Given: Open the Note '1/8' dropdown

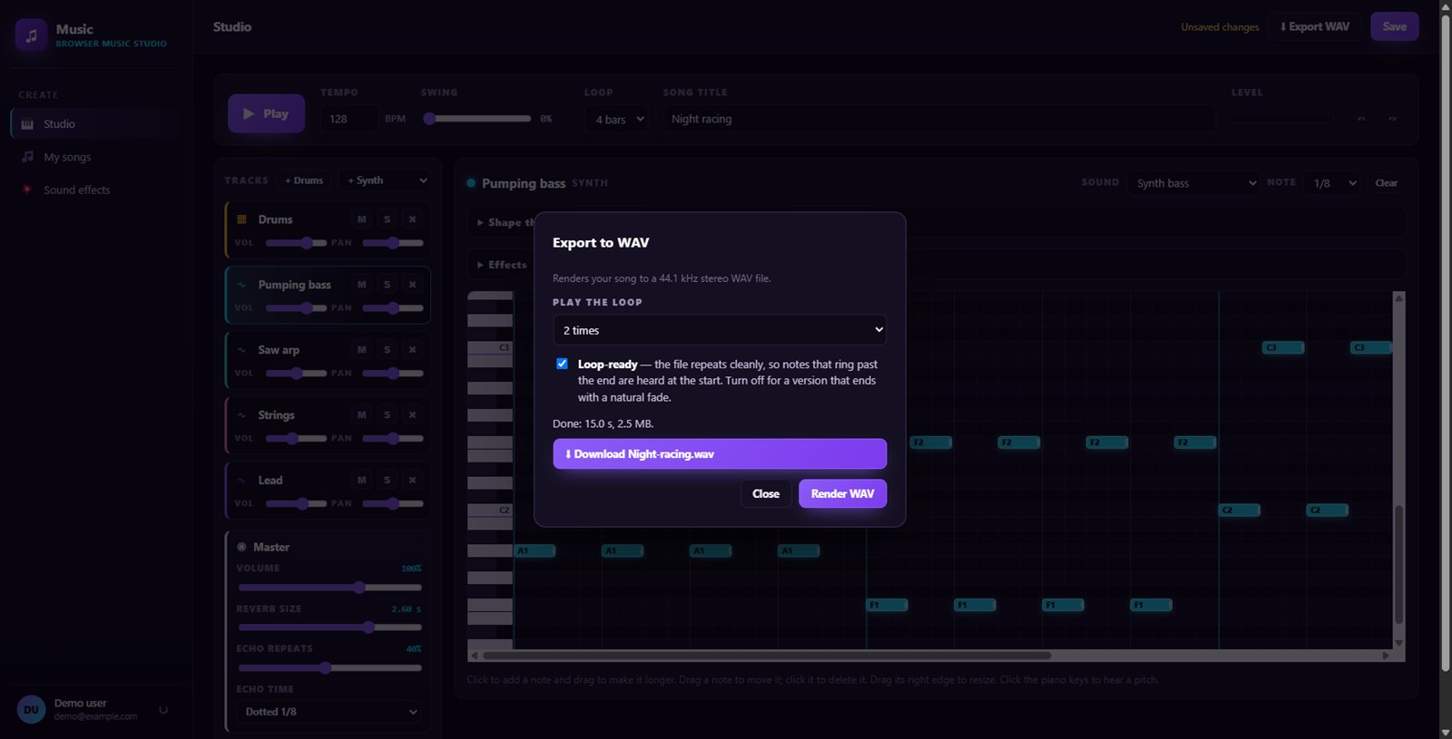Looking at the screenshot, I should pyautogui.click(x=1332, y=183).
